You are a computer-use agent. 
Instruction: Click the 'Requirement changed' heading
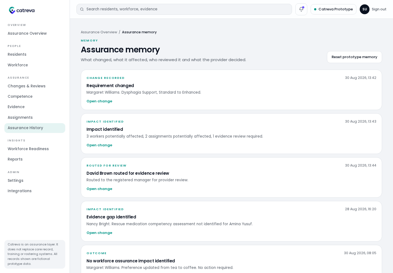click(110, 86)
